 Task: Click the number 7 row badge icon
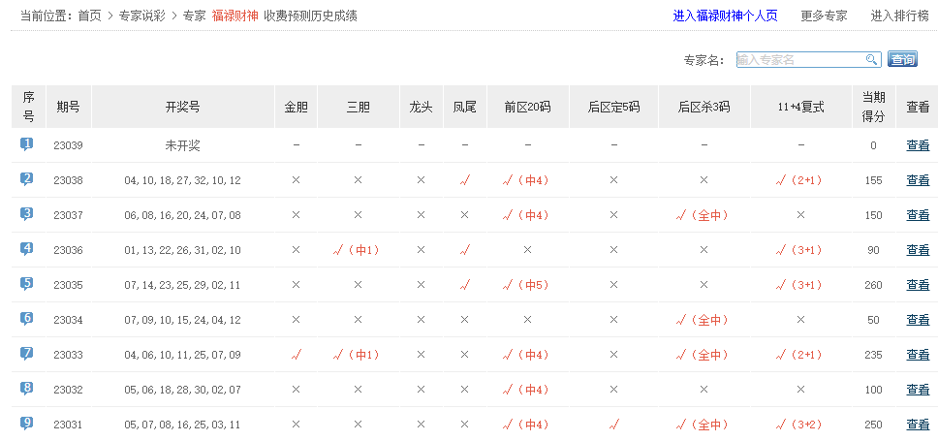pyautogui.click(x=27, y=354)
